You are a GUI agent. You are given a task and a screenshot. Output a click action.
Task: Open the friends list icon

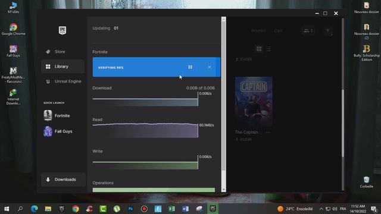coord(308,30)
